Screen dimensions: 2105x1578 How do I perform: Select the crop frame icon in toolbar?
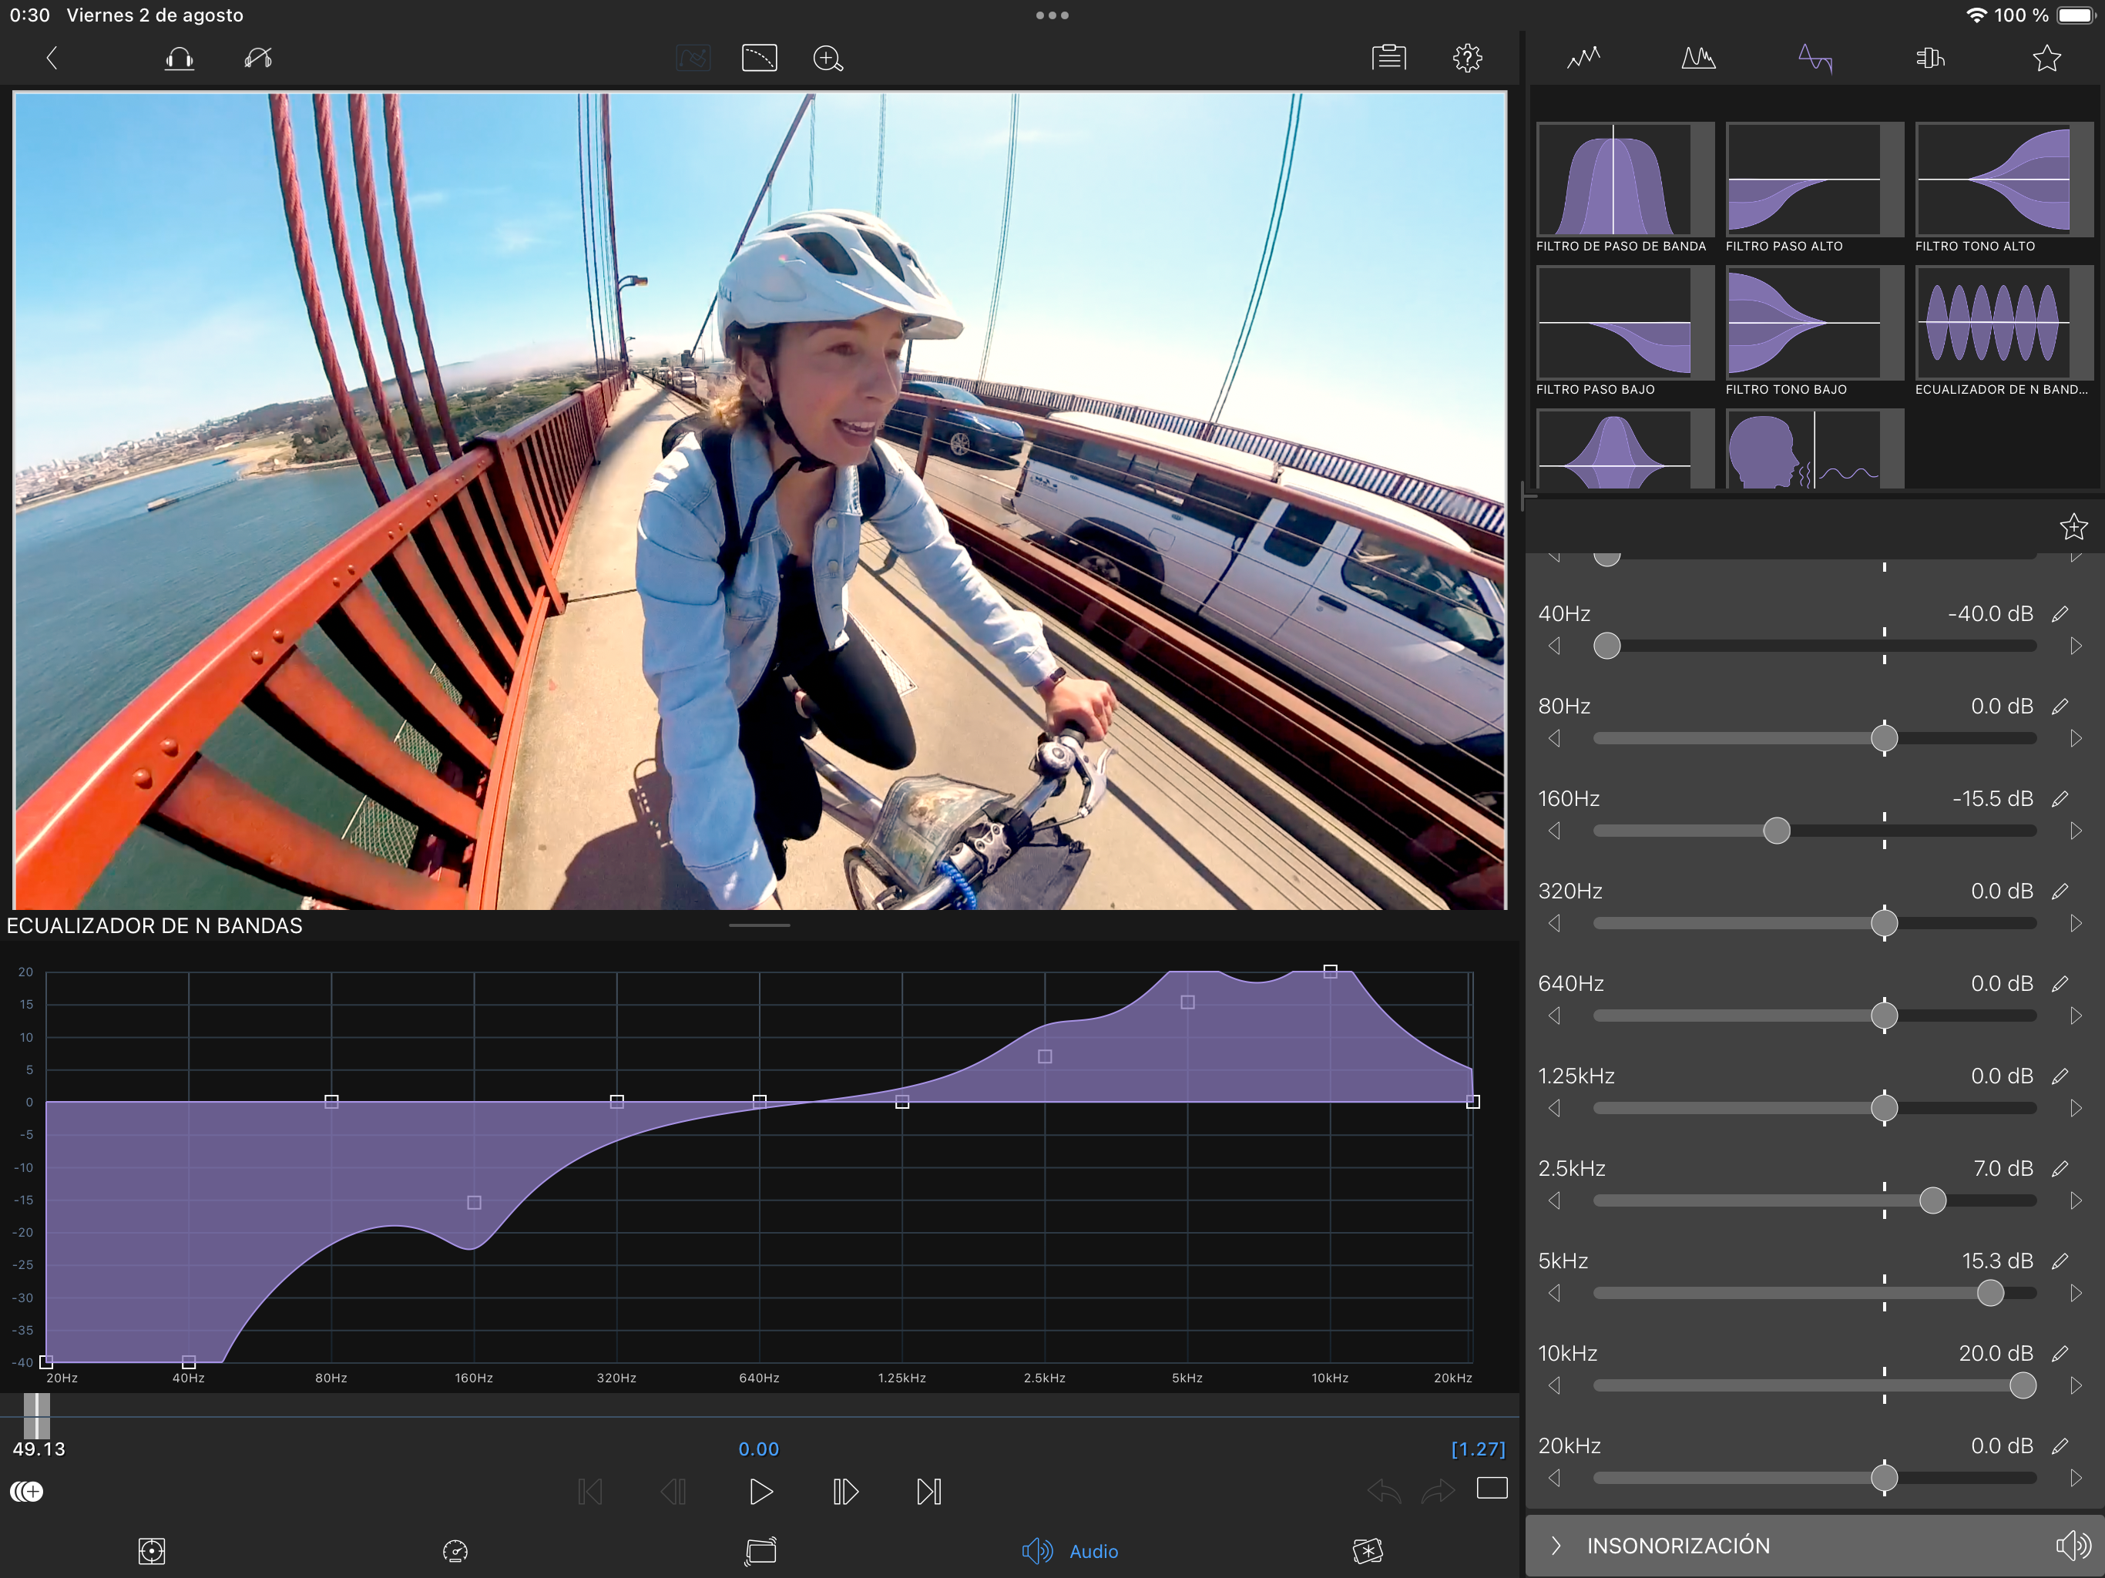[758, 59]
